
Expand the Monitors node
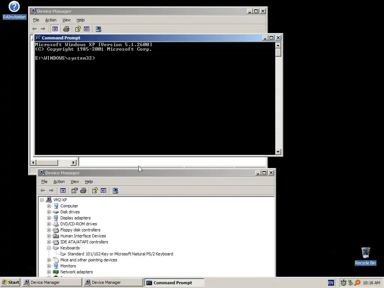click(49, 266)
